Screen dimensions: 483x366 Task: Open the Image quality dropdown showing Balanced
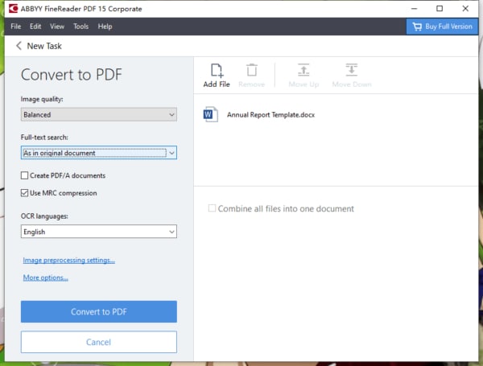[x=99, y=114]
